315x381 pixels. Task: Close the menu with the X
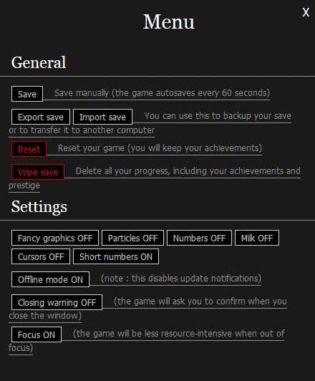(x=306, y=12)
